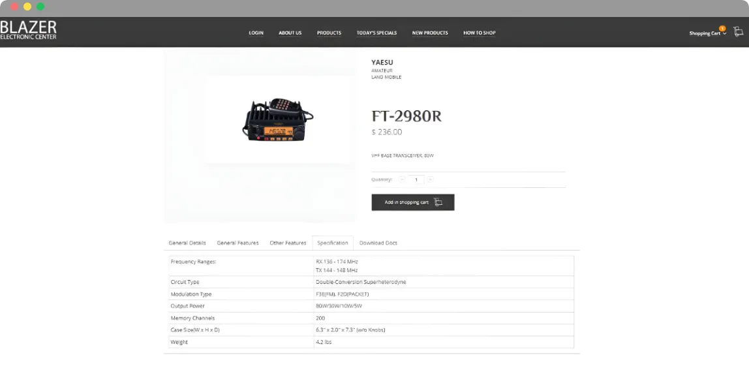
Task: Expand the Shopping Cart dropdown
Action: click(x=707, y=33)
